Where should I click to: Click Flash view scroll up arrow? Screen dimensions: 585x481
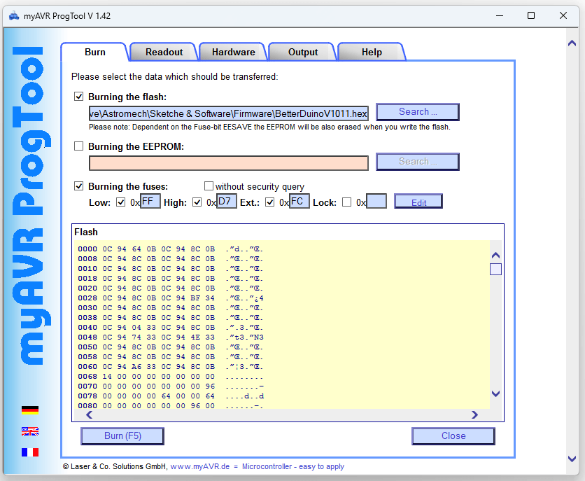[495, 256]
